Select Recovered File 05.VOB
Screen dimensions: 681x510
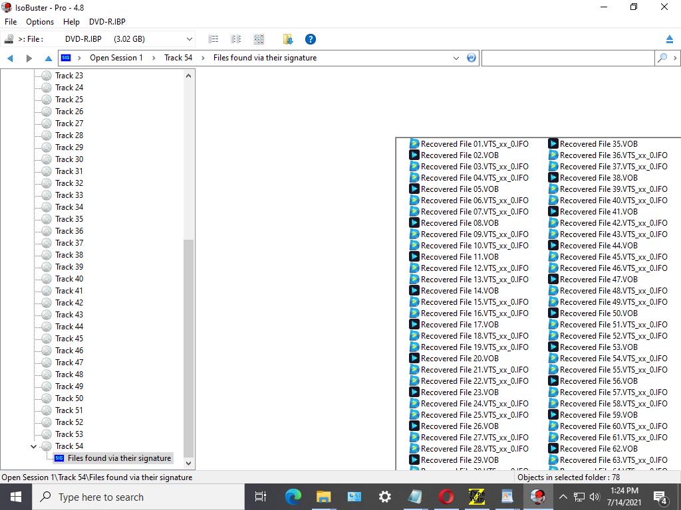click(460, 189)
